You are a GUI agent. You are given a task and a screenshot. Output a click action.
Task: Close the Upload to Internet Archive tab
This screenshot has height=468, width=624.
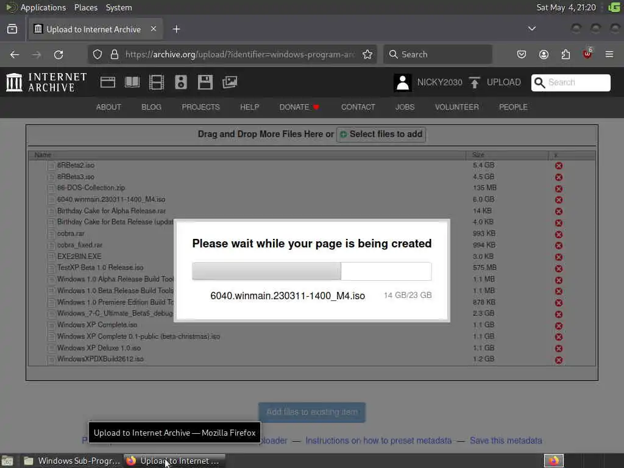point(154,29)
